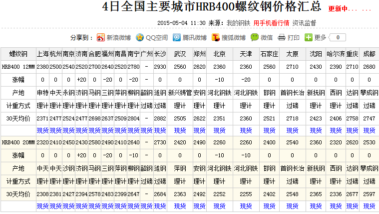The image size is (379, 214).
Task: Click 现货 under 上海 in the 20MM section
Action: point(43,207)
